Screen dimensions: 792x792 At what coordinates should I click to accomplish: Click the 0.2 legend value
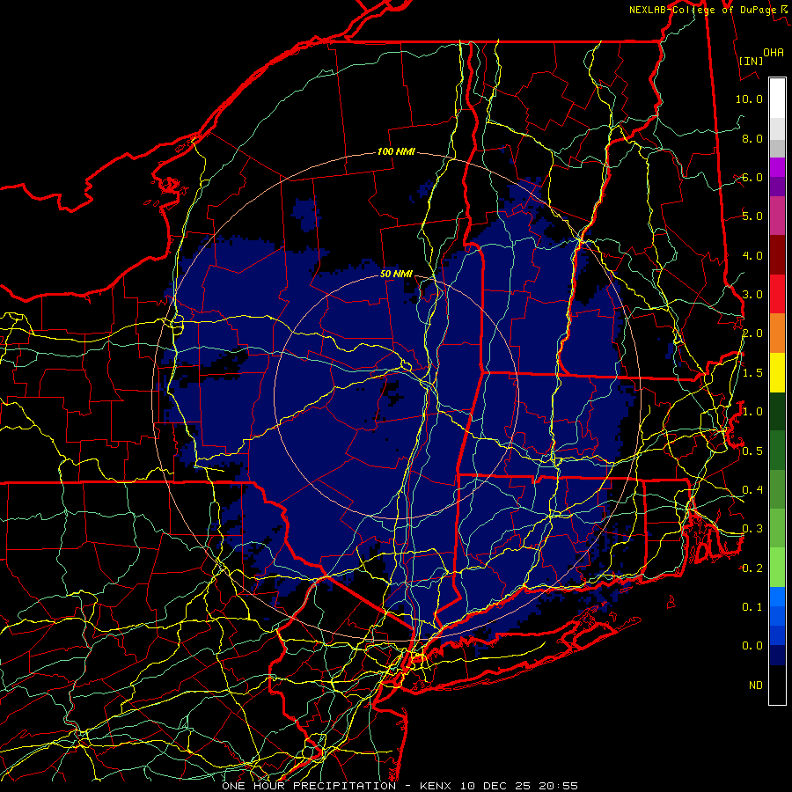(752, 568)
